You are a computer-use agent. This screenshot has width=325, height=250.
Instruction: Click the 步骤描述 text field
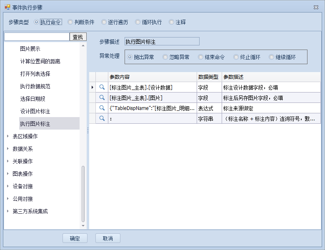(162, 41)
